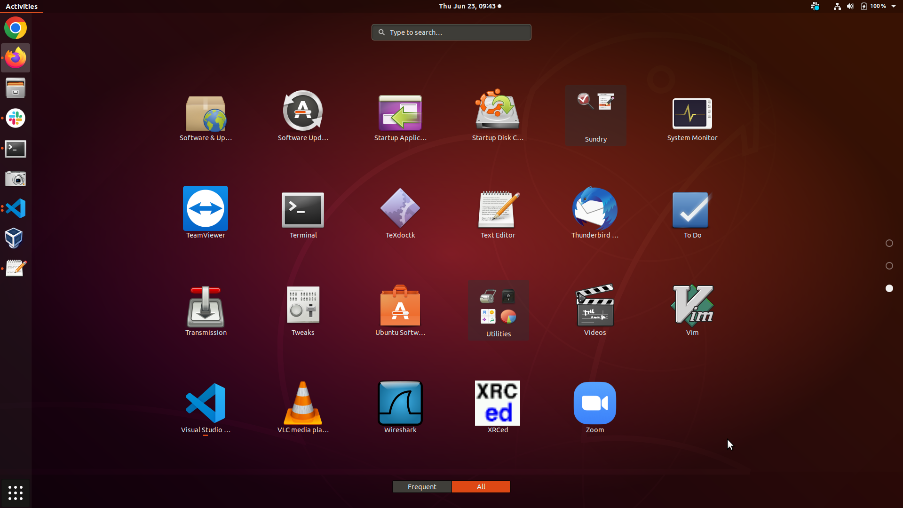Open the Wireshark application
Image resolution: width=903 pixels, height=508 pixels.
tap(400, 404)
